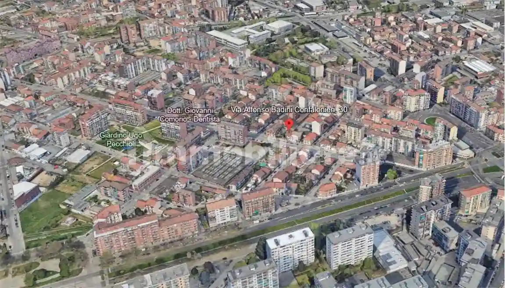505x288 pixels.
Task: Click the tall tower building right of the pin
Action: pos(367,169)
